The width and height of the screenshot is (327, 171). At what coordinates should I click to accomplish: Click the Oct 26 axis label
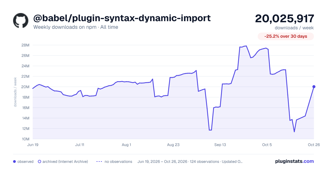click(x=314, y=145)
